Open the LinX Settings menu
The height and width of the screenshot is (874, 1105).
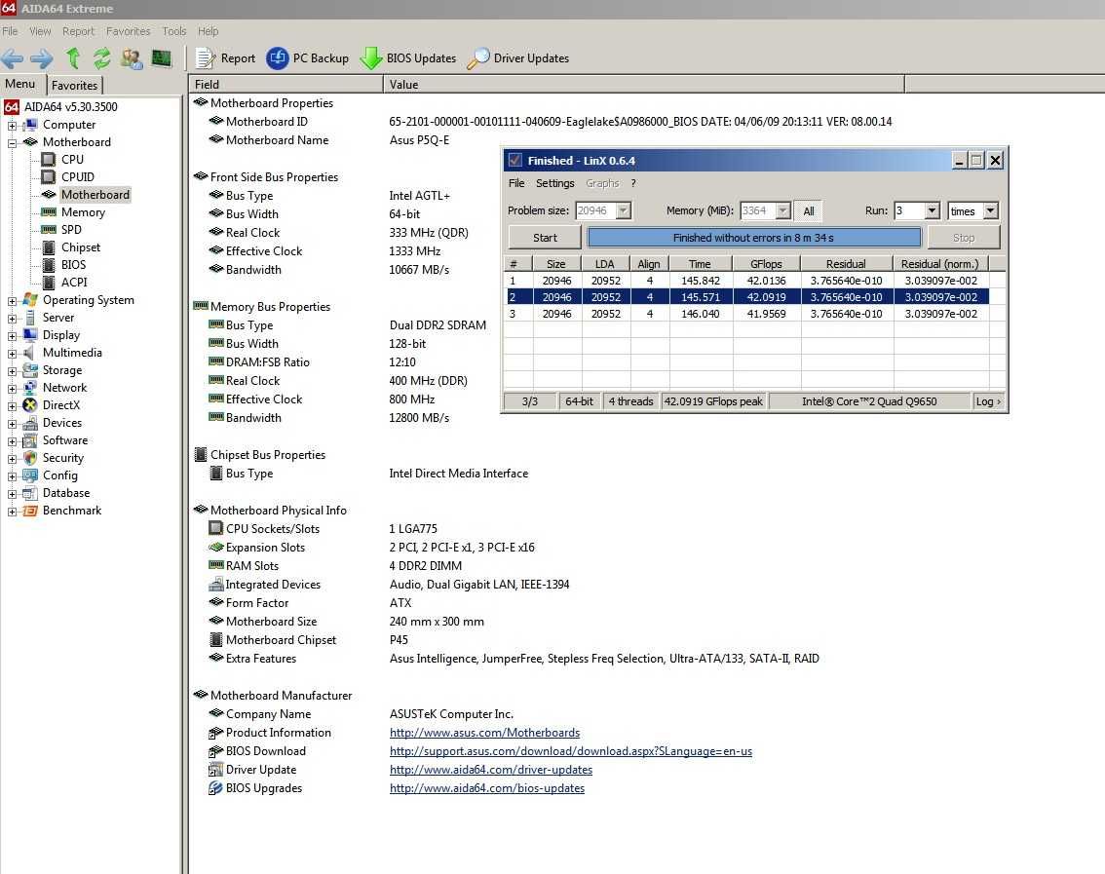point(554,183)
